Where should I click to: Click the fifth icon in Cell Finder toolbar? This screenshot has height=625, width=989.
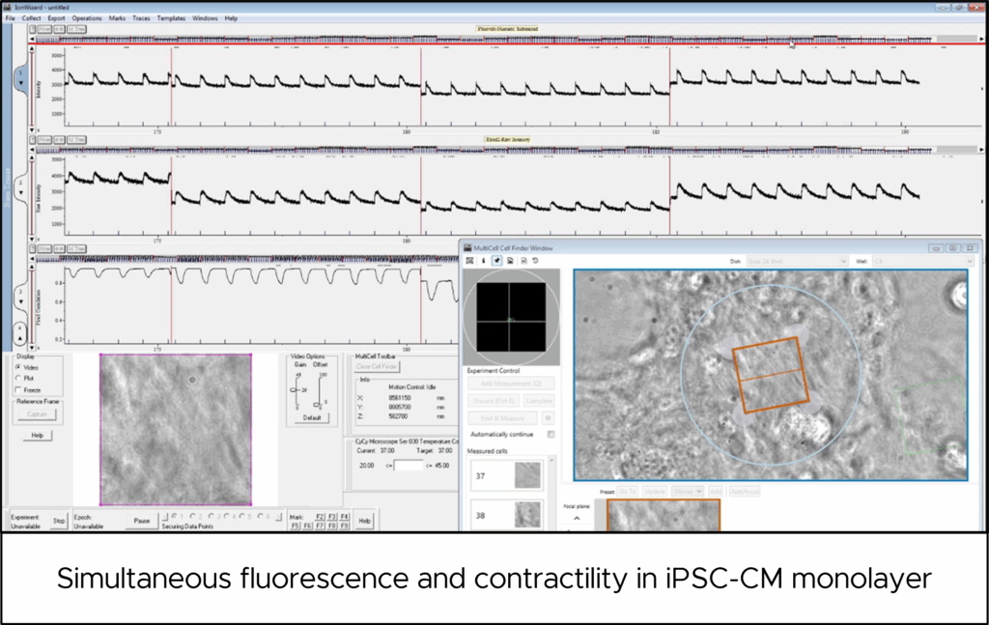tap(523, 261)
